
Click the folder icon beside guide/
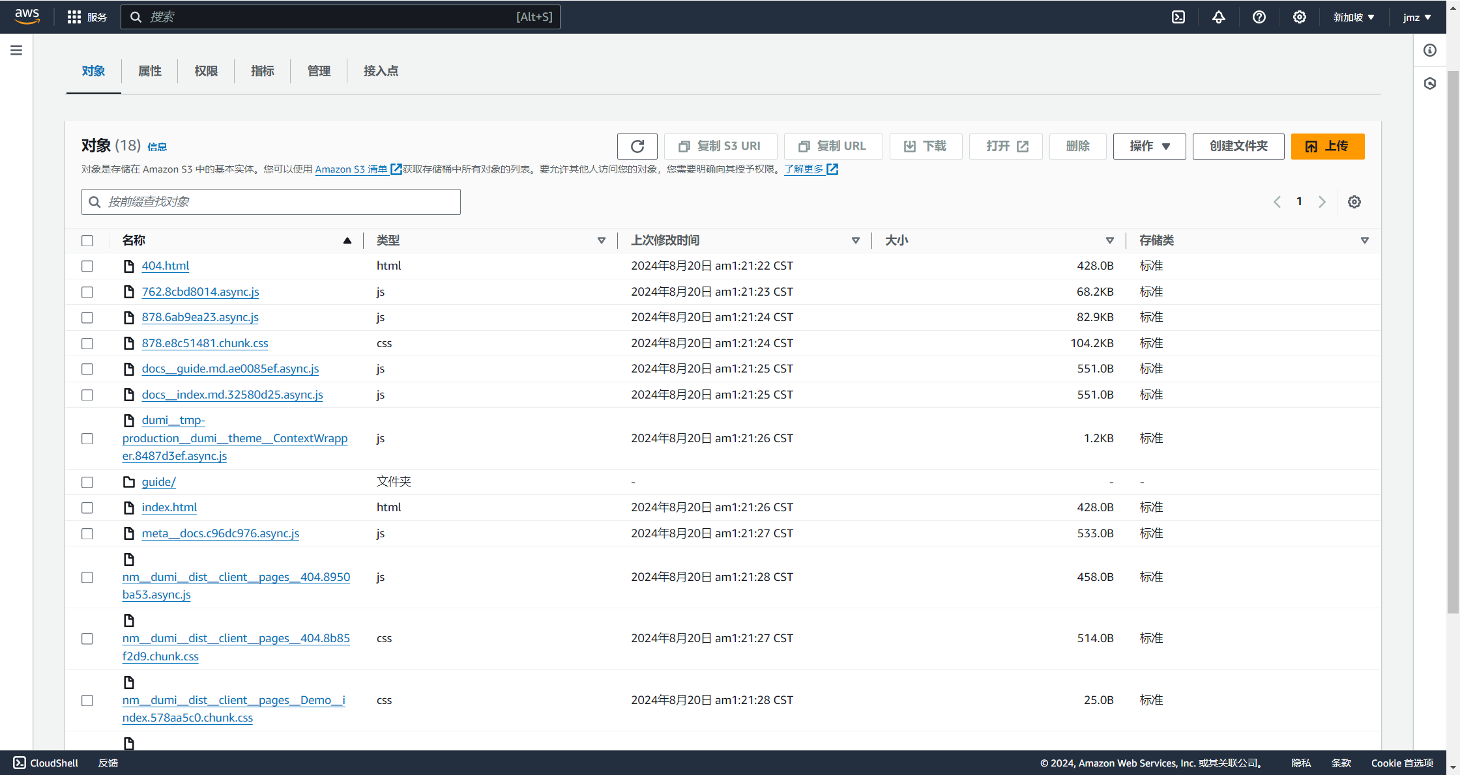coord(129,482)
